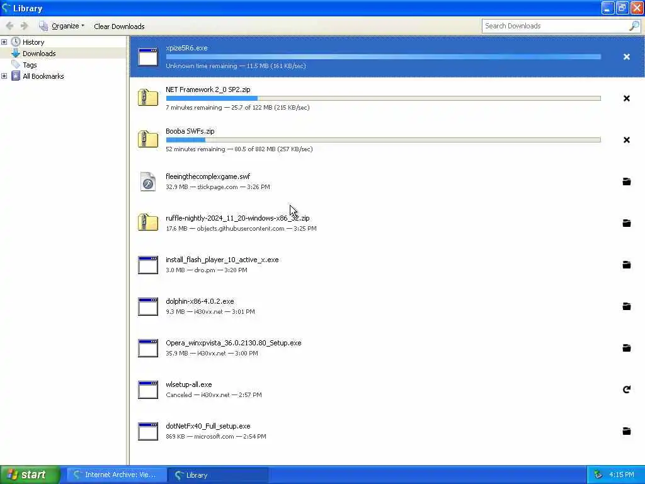Select the dotNetFx40_Full_setup.exe name

(x=208, y=426)
